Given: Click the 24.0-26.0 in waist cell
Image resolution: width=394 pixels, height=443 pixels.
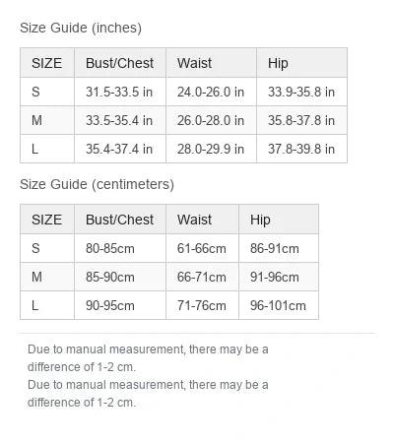Looking at the screenshot, I should 211,92.
